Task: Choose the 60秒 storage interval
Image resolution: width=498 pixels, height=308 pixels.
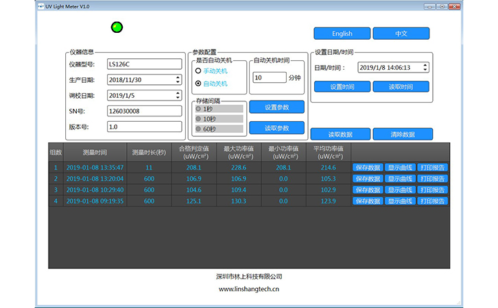Action: (x=198, y=129)
